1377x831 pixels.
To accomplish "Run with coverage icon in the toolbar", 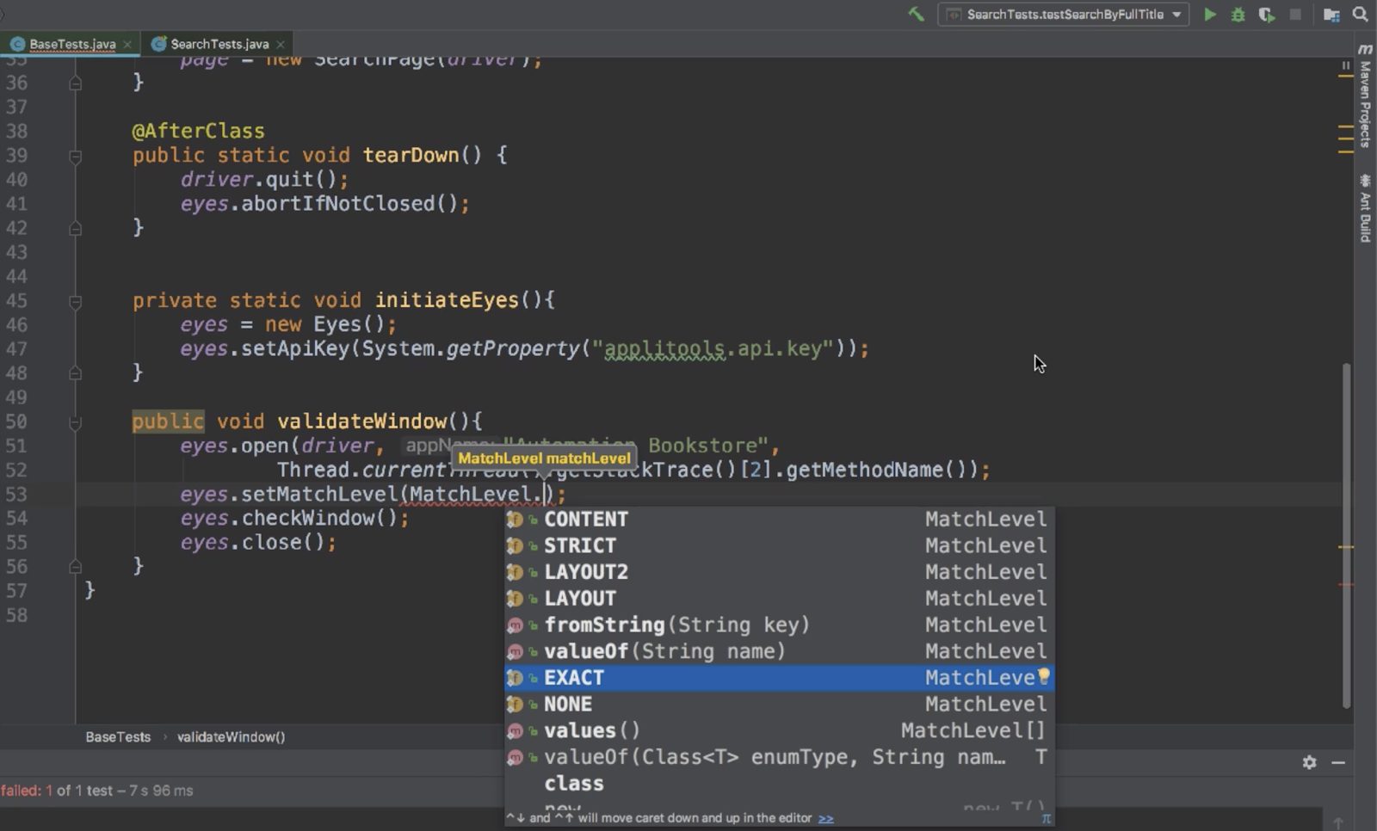I will click(1266, 15).
